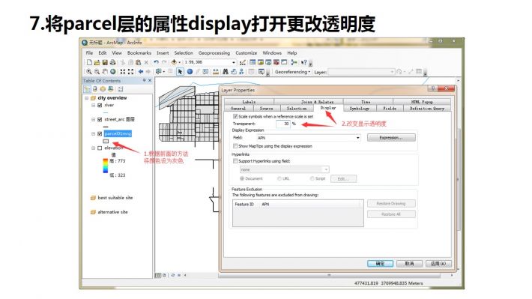Open the Field dropdown showing APN
The image size is (532, 299).
(x=309, y=138)
